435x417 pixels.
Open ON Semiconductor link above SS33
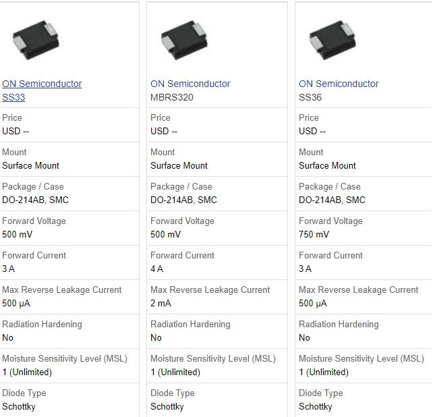point(42,84)
